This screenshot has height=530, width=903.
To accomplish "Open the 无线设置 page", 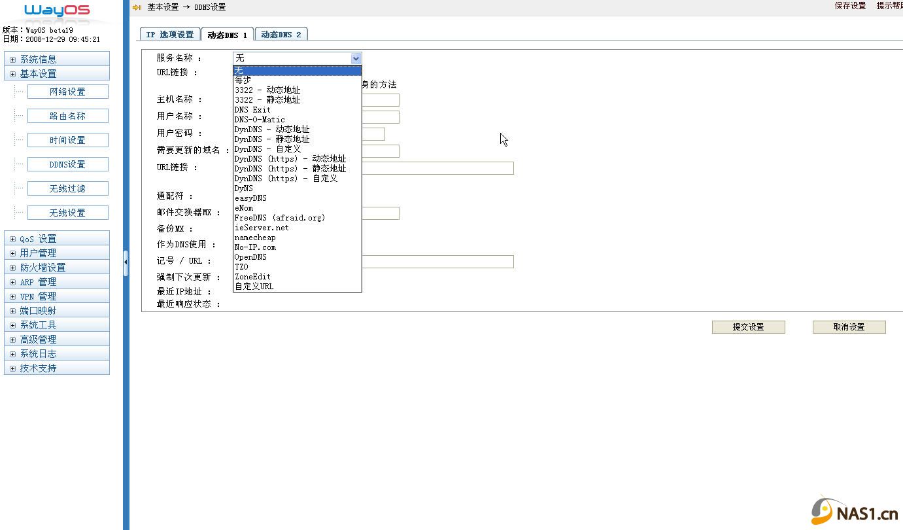I will pyautogui.click(x=68, y=213).
